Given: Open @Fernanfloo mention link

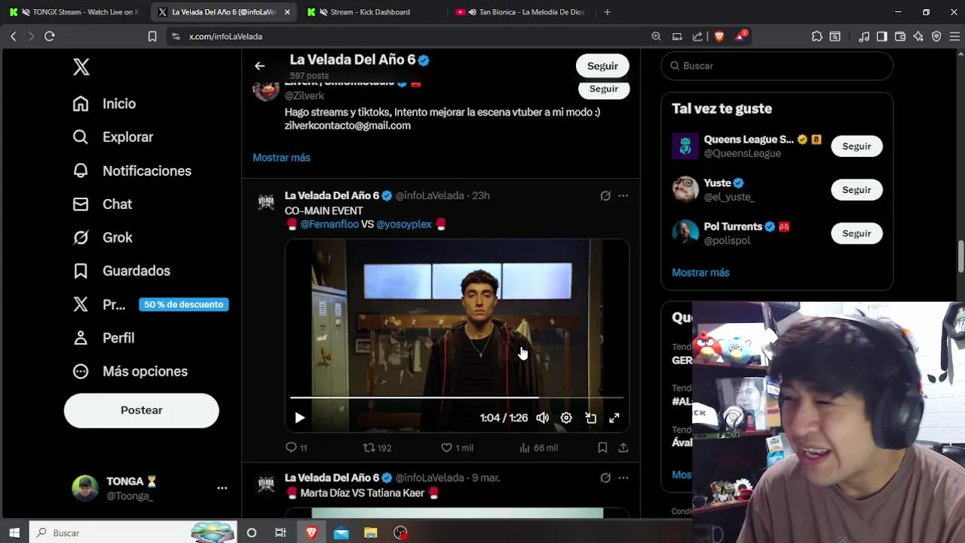Looking at the screenshot, I should 329,225.
